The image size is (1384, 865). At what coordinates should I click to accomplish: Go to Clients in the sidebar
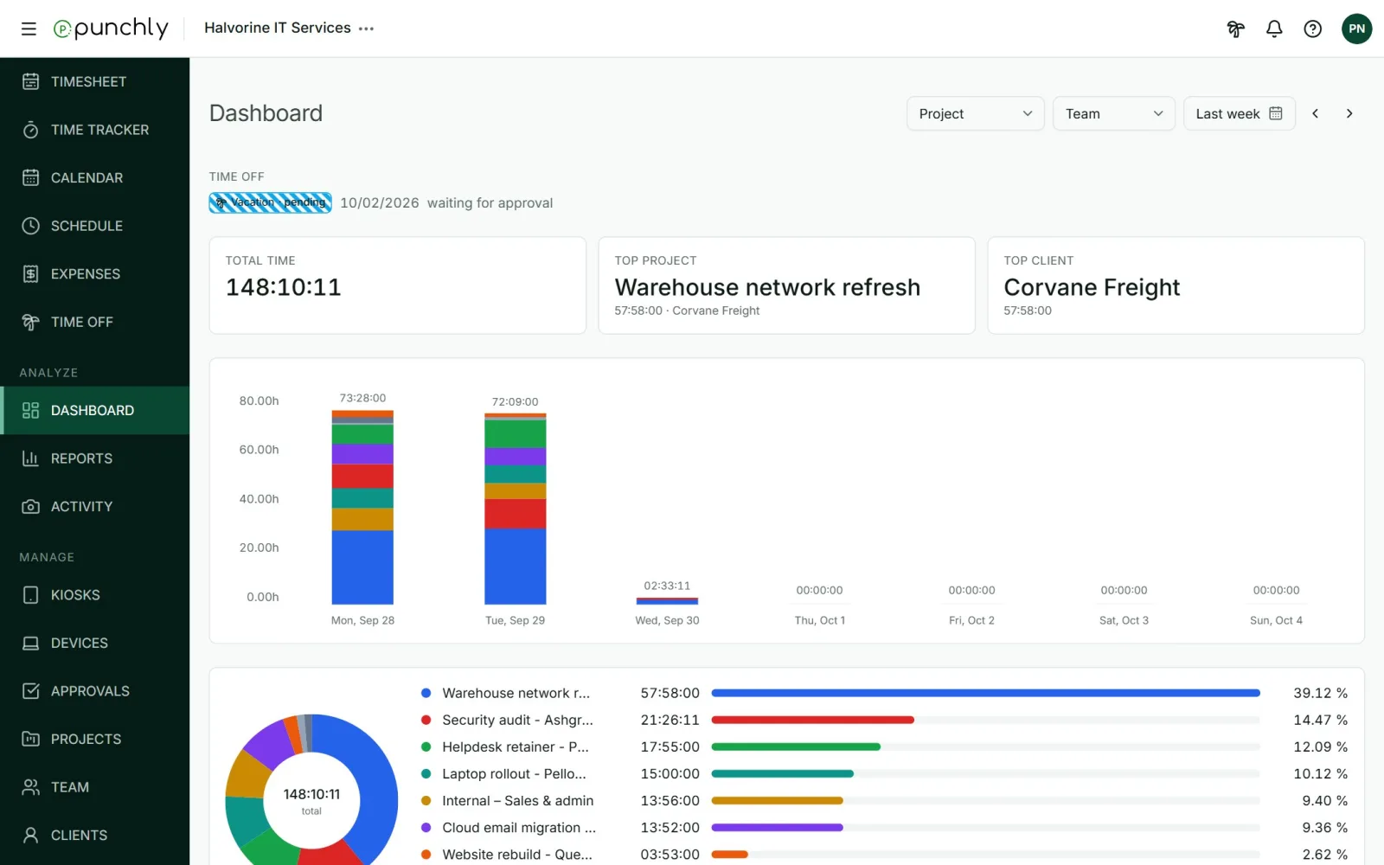[x=95, y=835]
